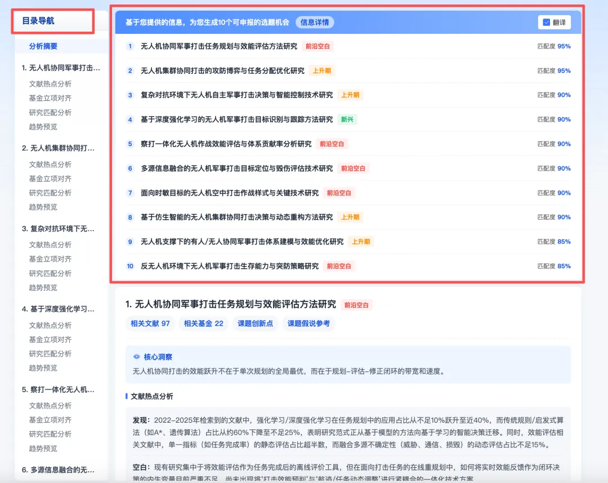The image size is (608, 483).
Task: Click 上升期 tag on topic two
Action: click(x=322, y=70)
